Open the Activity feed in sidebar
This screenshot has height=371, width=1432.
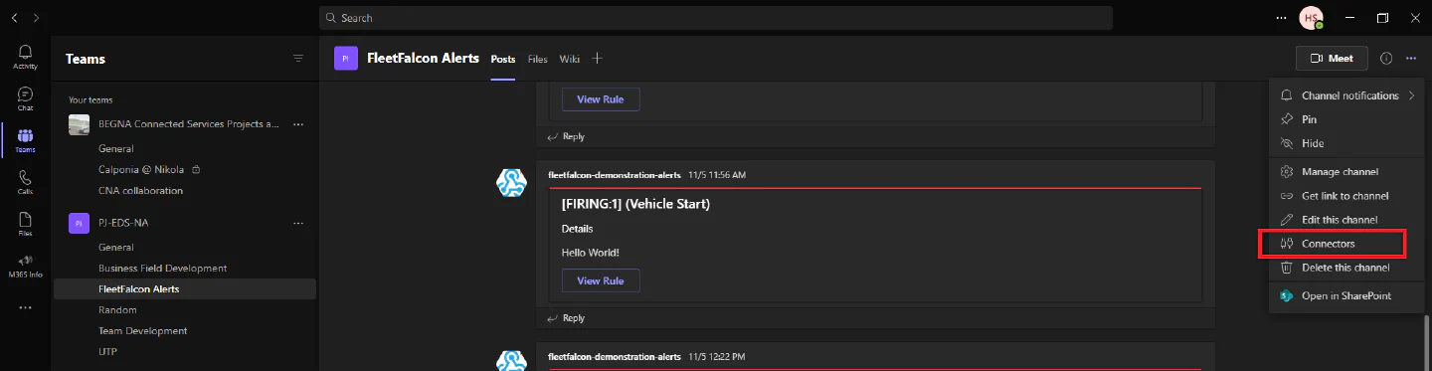pos(25,57)
